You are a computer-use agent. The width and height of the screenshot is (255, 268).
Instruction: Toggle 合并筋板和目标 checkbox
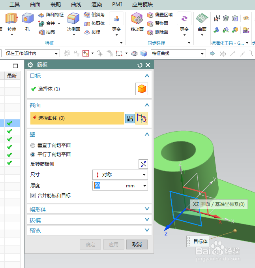tap(33, 195)
